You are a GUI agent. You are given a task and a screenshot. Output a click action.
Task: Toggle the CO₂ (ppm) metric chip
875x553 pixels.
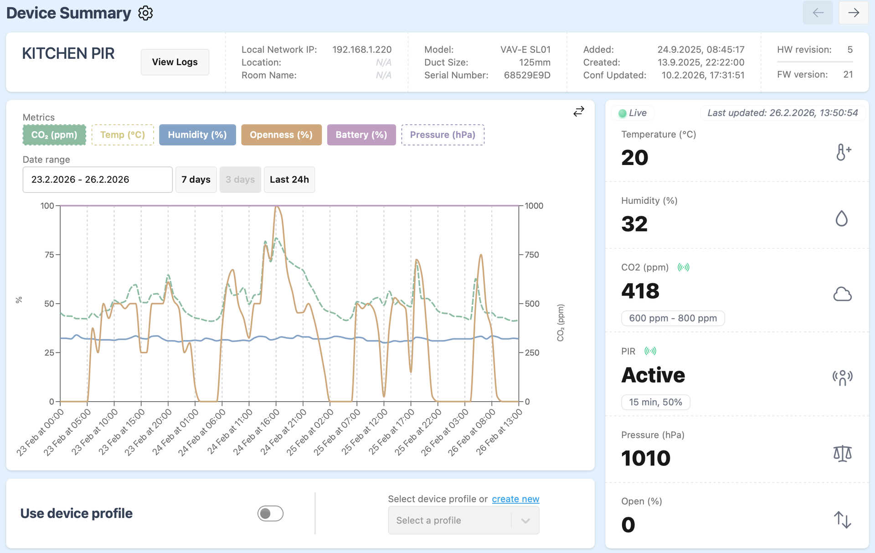click(x=54, y=135)
